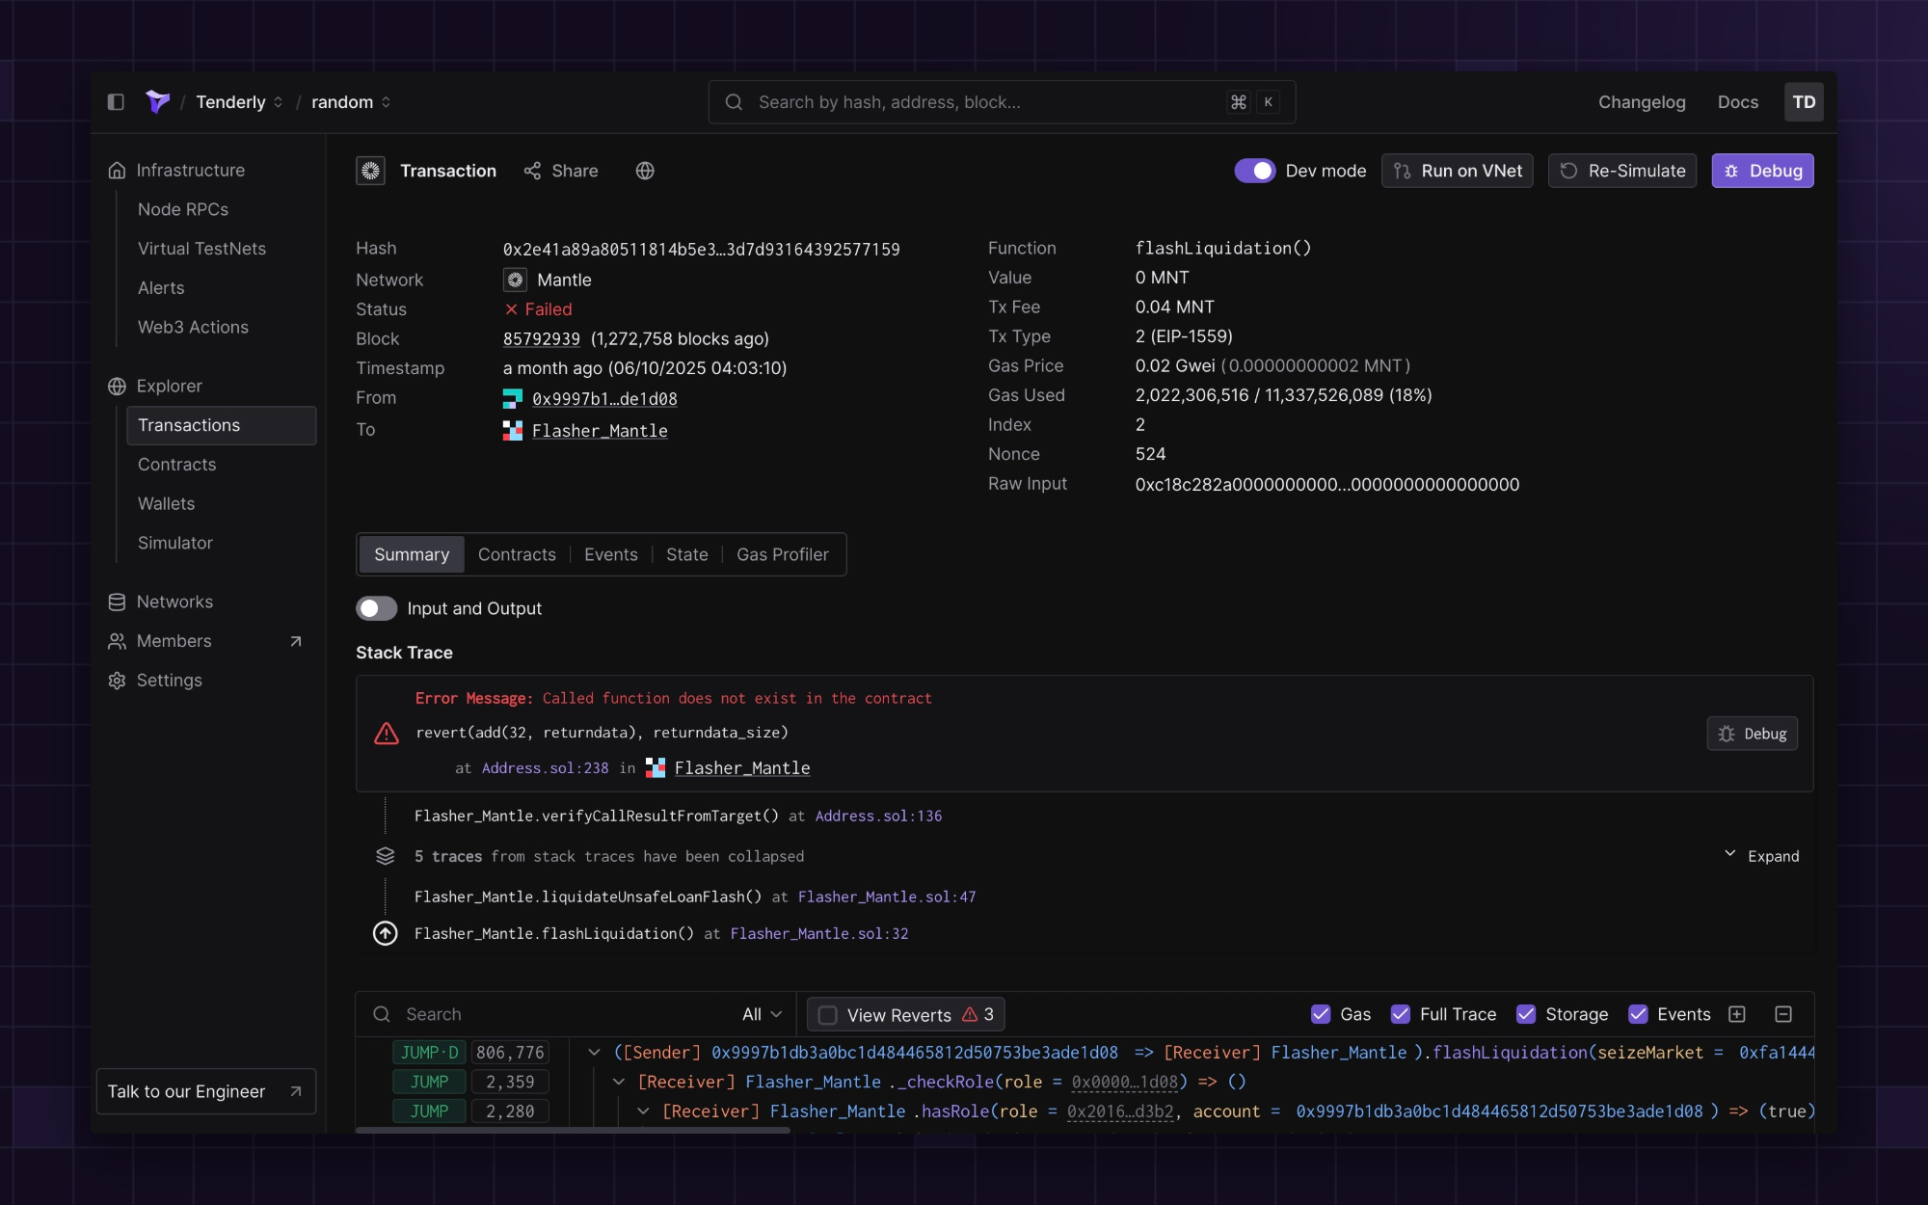Image resolution: width=1928 pixels, height=1205 pixels.
Task: Uncheck the Full Trace checkbox
Action: point(1401,1014)
